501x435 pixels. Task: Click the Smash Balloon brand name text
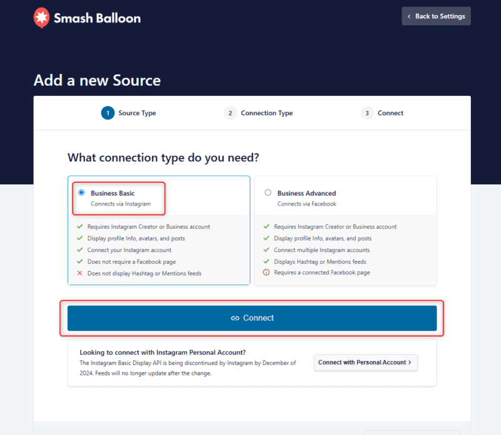point(97,18)
